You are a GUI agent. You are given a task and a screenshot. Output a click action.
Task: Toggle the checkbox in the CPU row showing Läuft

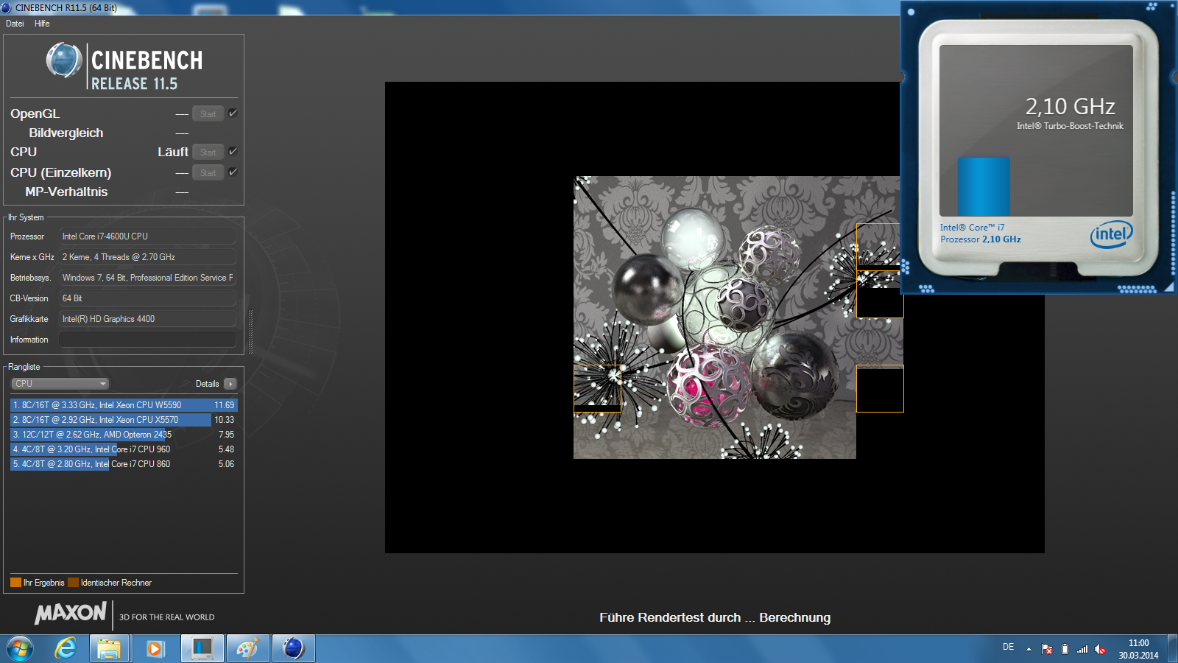233,152
